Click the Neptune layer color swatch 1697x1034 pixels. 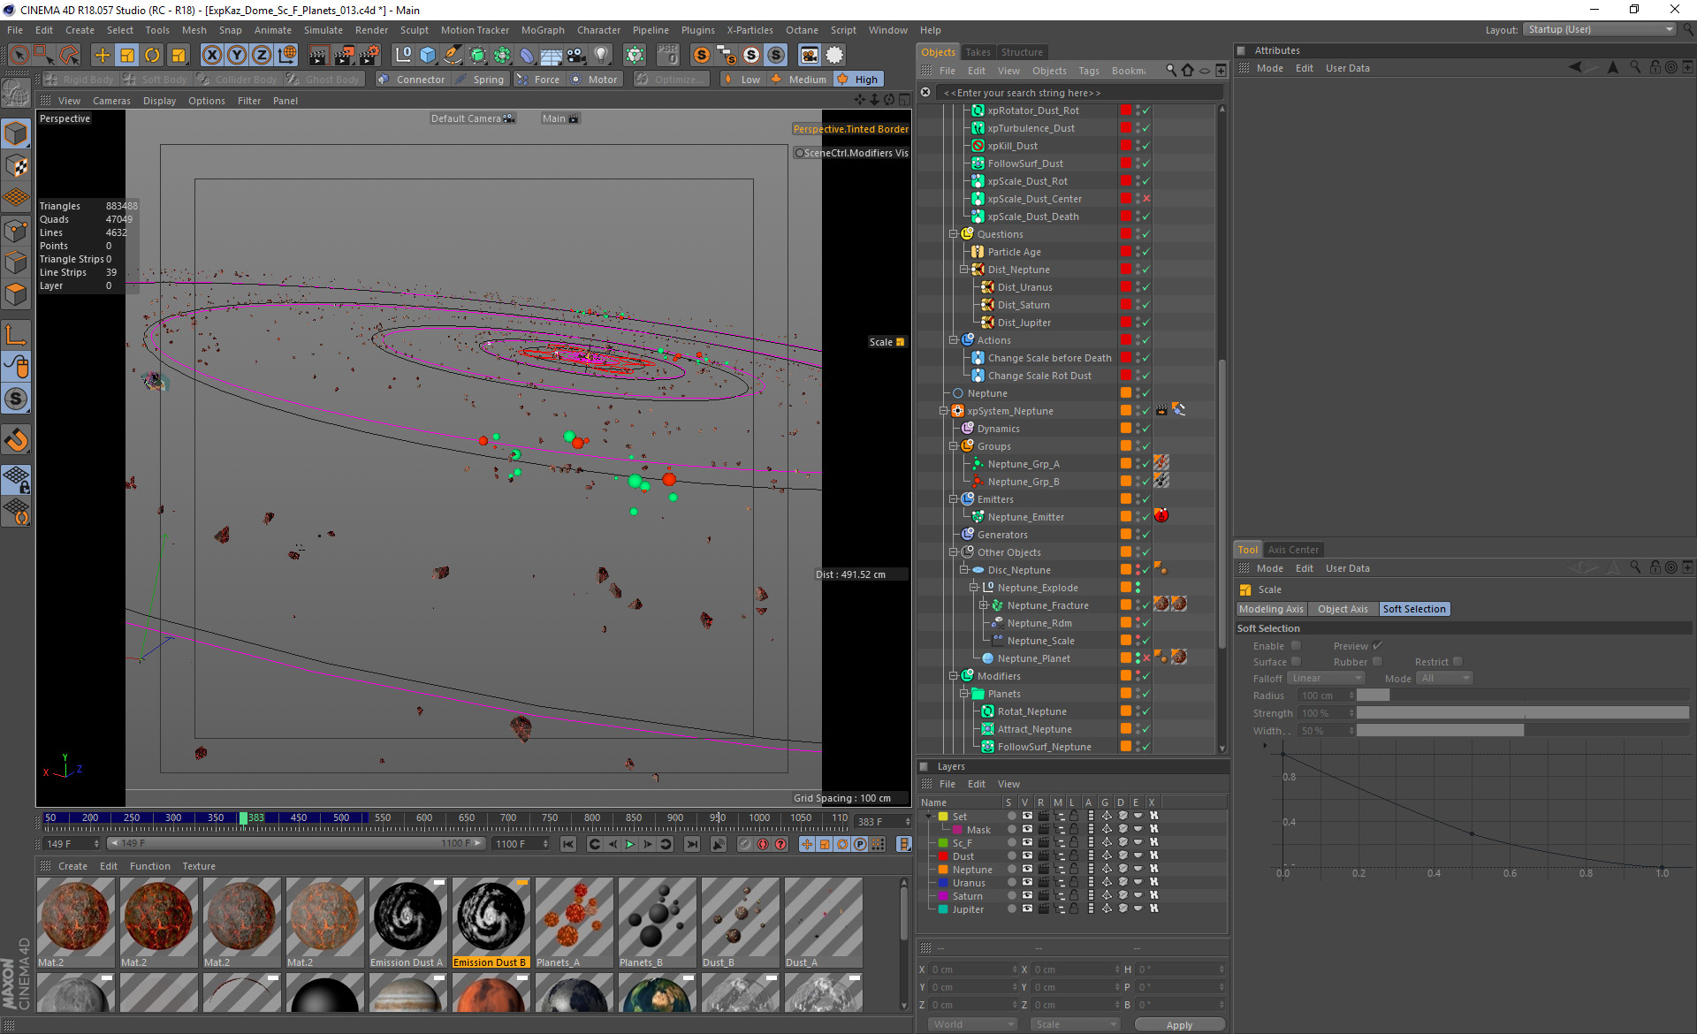pyautogui.click(x=943, y=870)
